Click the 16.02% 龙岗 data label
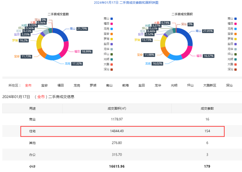Image resolution: width=242 pixels, height=172 pixels. pos(154,64)
